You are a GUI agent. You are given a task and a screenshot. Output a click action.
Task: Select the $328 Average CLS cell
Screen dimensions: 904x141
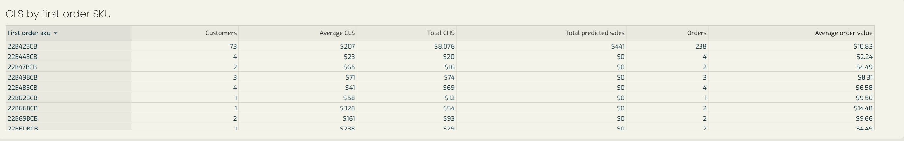coord(347,108)
